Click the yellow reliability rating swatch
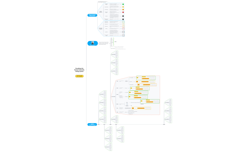Image resolution: width=245 pixels, height=152 pixels. (x=123, y=7)
